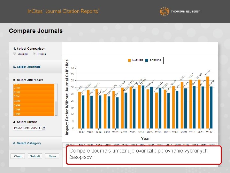Choose year 2003 in JCR Years list

click(34, 88)
